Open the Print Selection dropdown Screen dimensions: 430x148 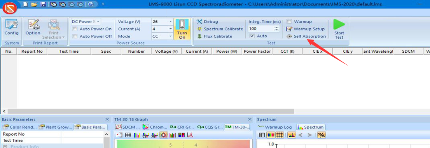[54, 29]
